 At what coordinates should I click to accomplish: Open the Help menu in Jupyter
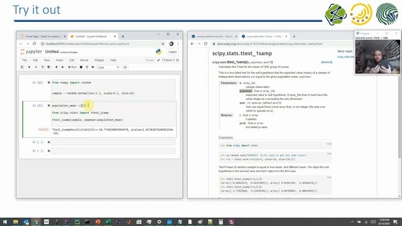point(113,60)
